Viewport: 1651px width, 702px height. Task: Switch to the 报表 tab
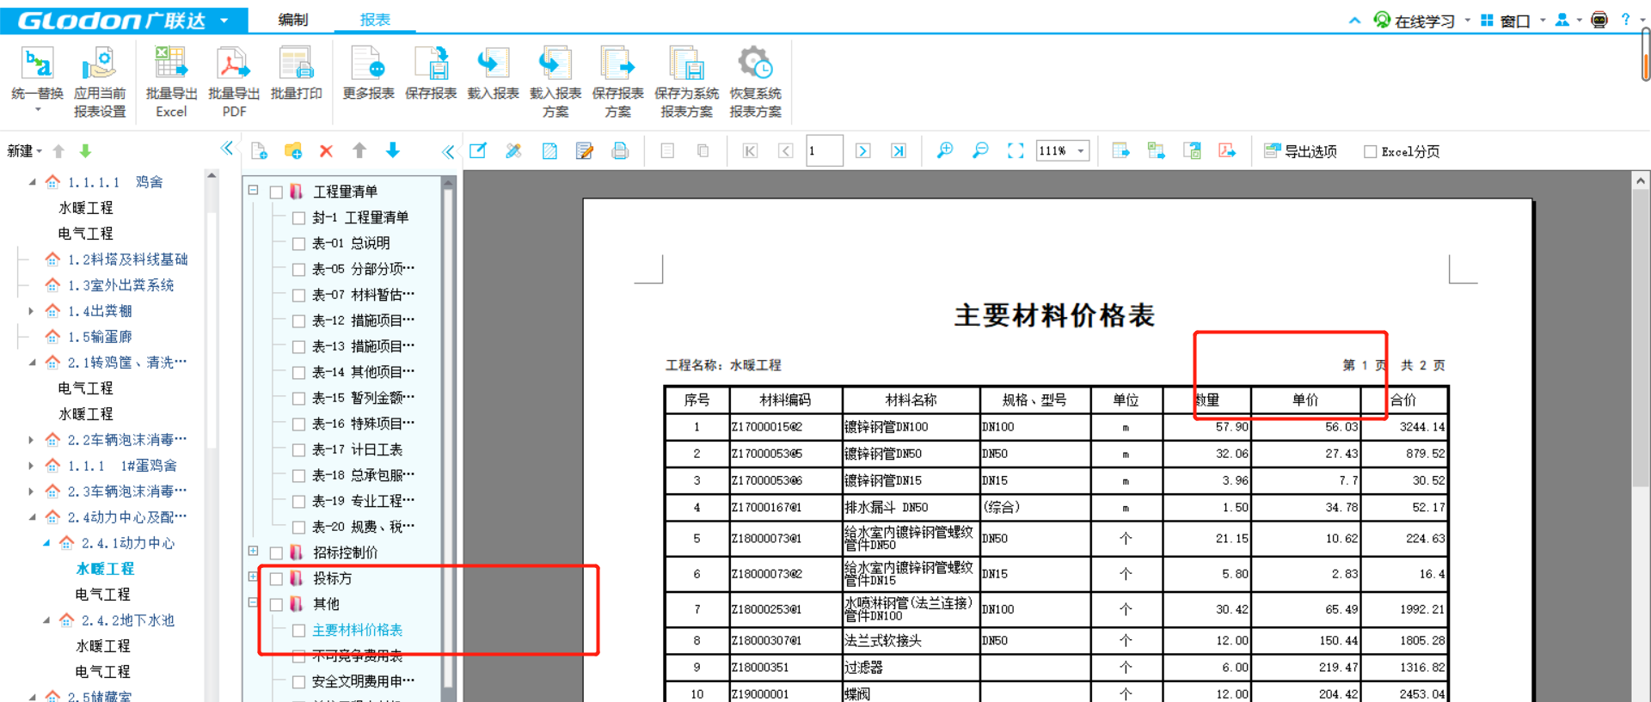[x=375, y=19]
